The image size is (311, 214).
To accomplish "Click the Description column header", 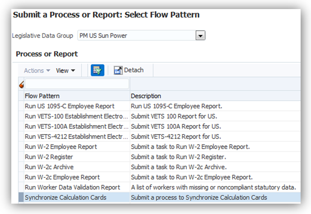I will (x=146, y=96).
